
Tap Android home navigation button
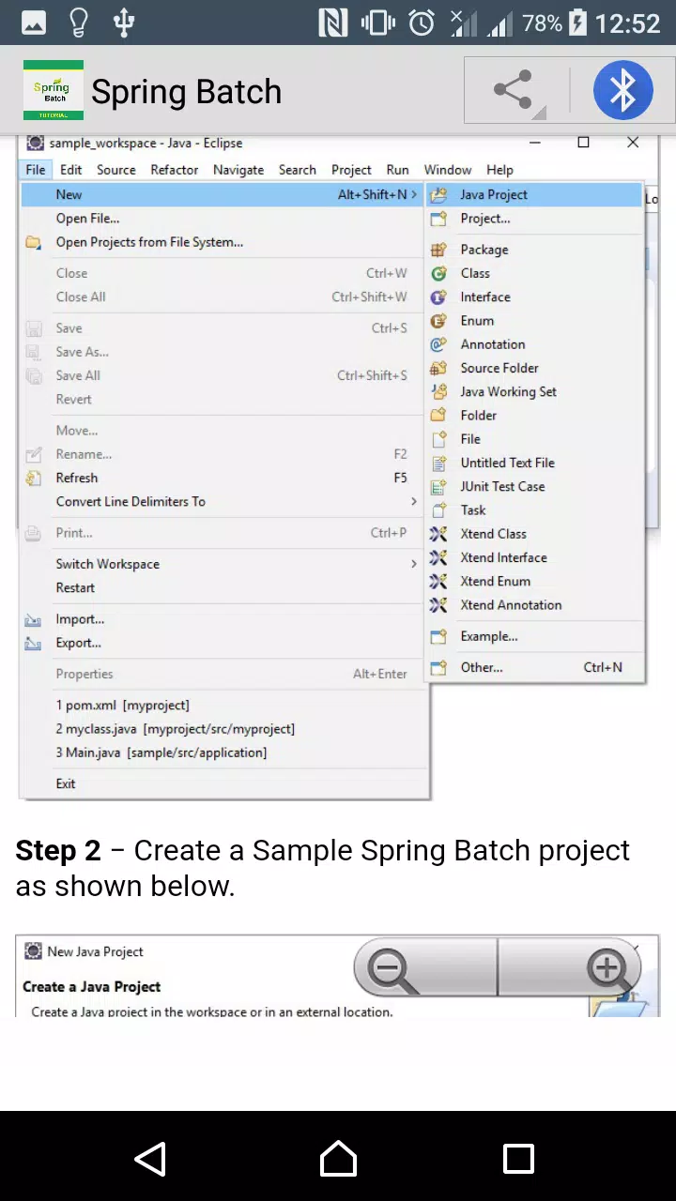coord(338,1159)
